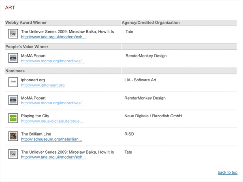
Task: Open the moma.org interactives link in Nominees
Action: coord(53,103)
